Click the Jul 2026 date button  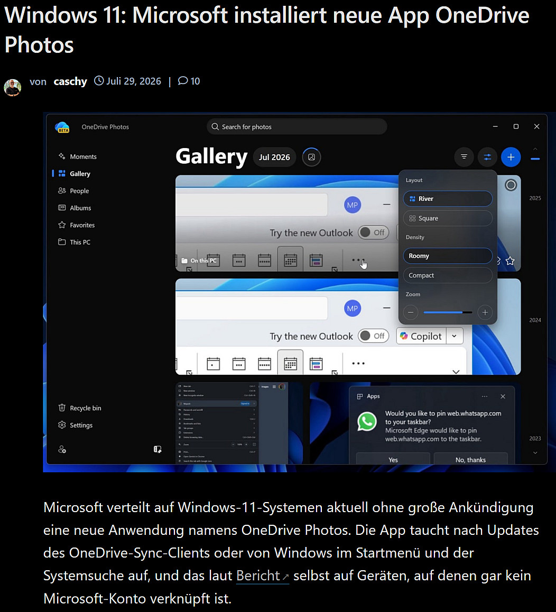click(274, 157)
